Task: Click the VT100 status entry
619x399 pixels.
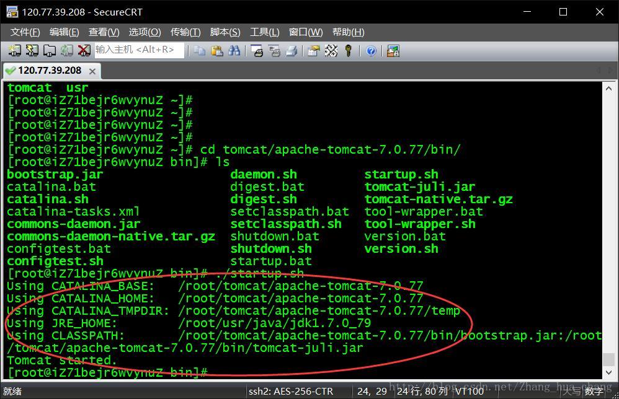Action: pos(470,391)
